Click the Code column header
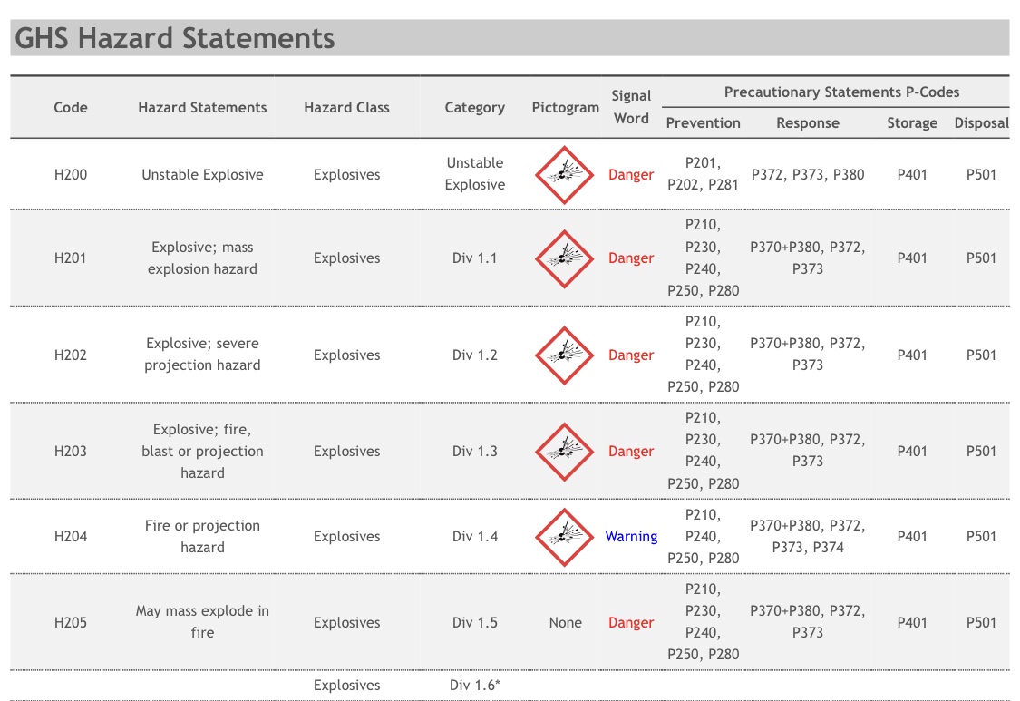The image size is (1020, 701). pos(71,107)
